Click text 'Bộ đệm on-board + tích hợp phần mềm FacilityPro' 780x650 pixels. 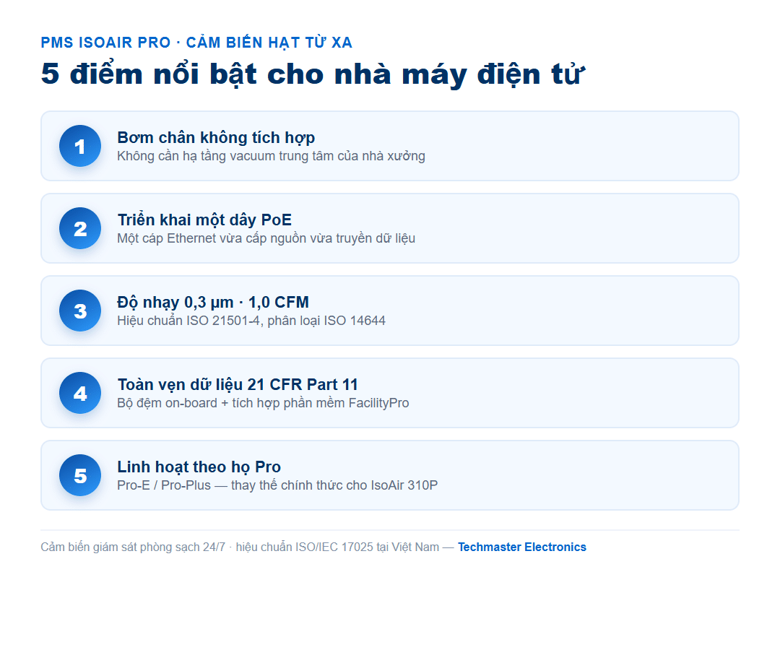[263, 403]
